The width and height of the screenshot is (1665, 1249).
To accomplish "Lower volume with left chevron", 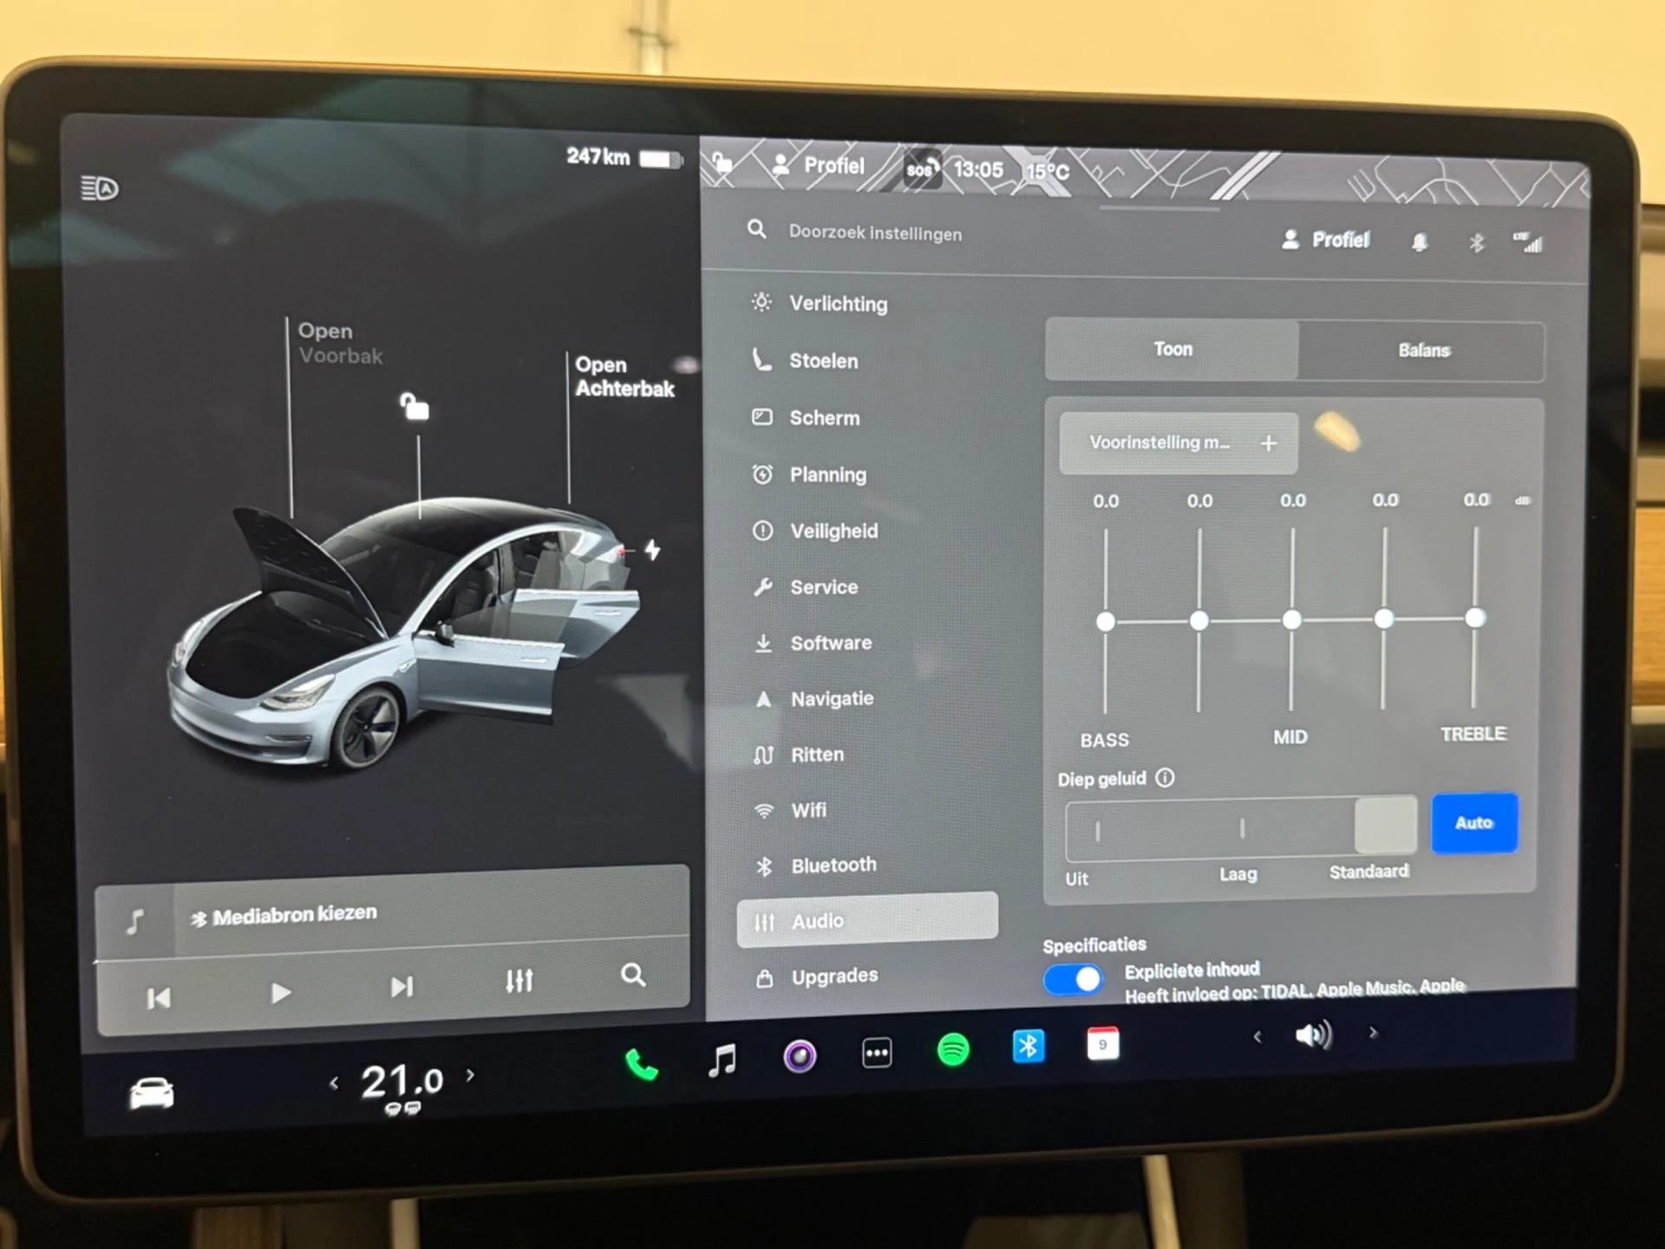I will click(x=1257, y=1036).
